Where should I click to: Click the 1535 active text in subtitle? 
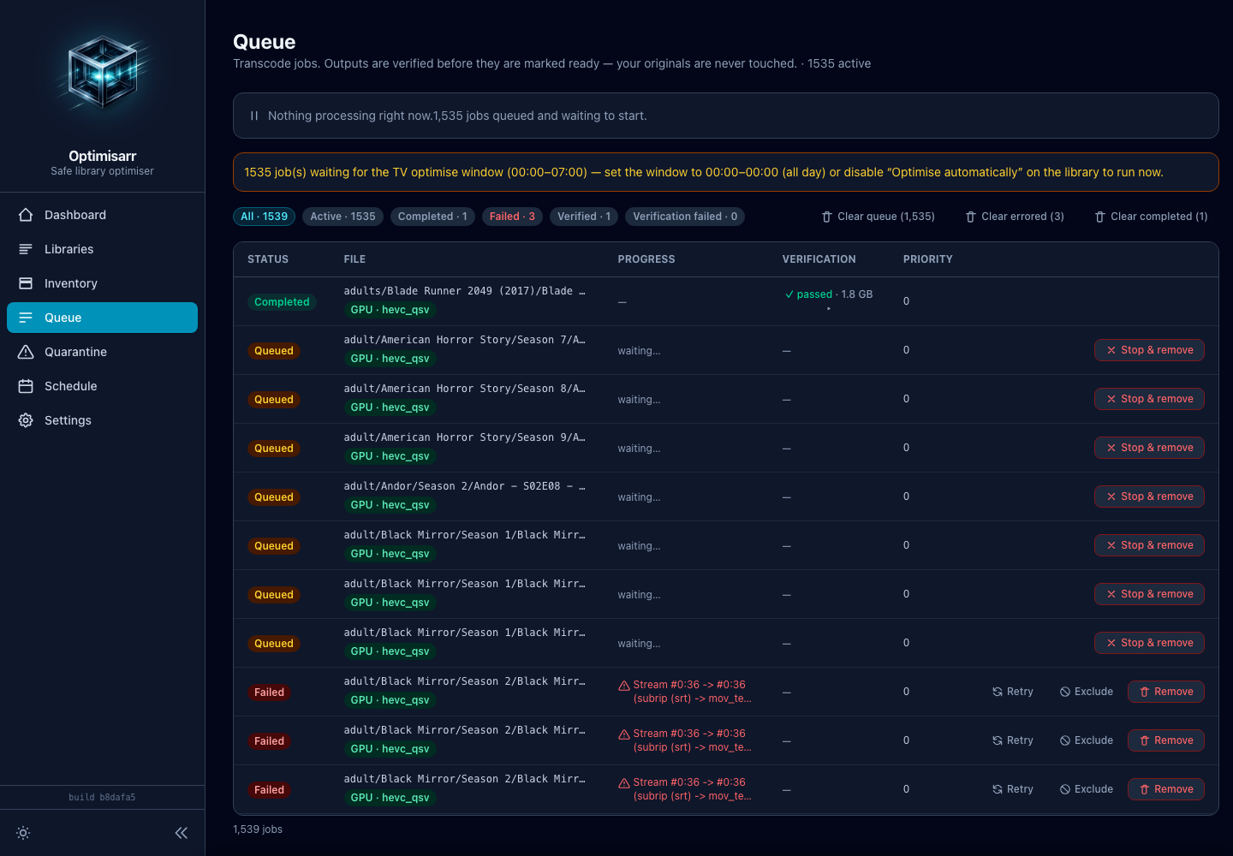839,63
